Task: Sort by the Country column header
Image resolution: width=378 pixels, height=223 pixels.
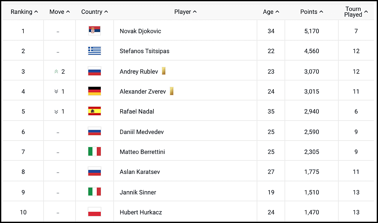Action: (94, 12)
